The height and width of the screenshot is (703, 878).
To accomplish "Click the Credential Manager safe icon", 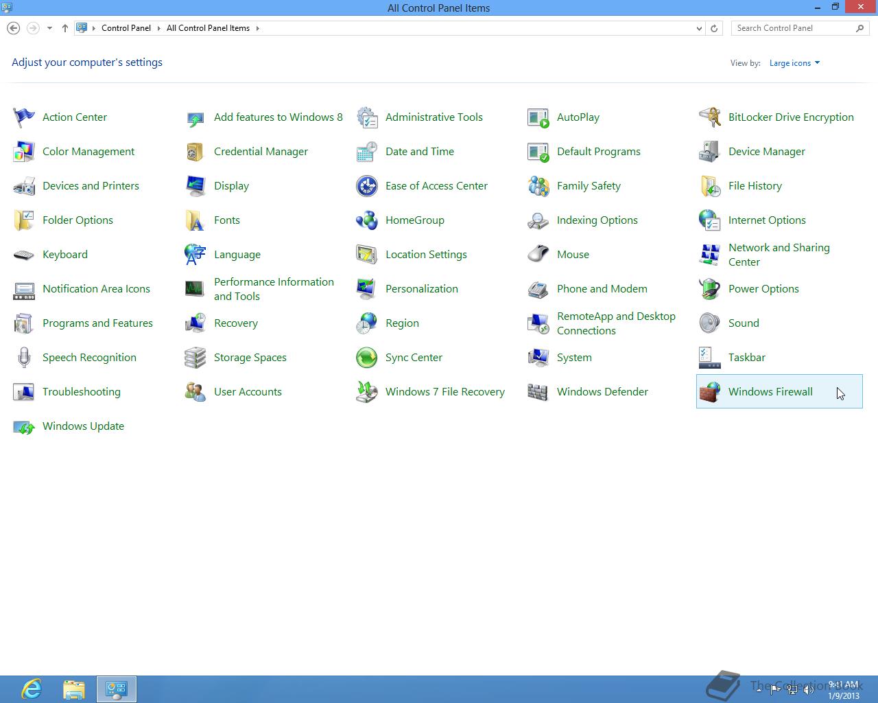I will [x=195, y=152].
